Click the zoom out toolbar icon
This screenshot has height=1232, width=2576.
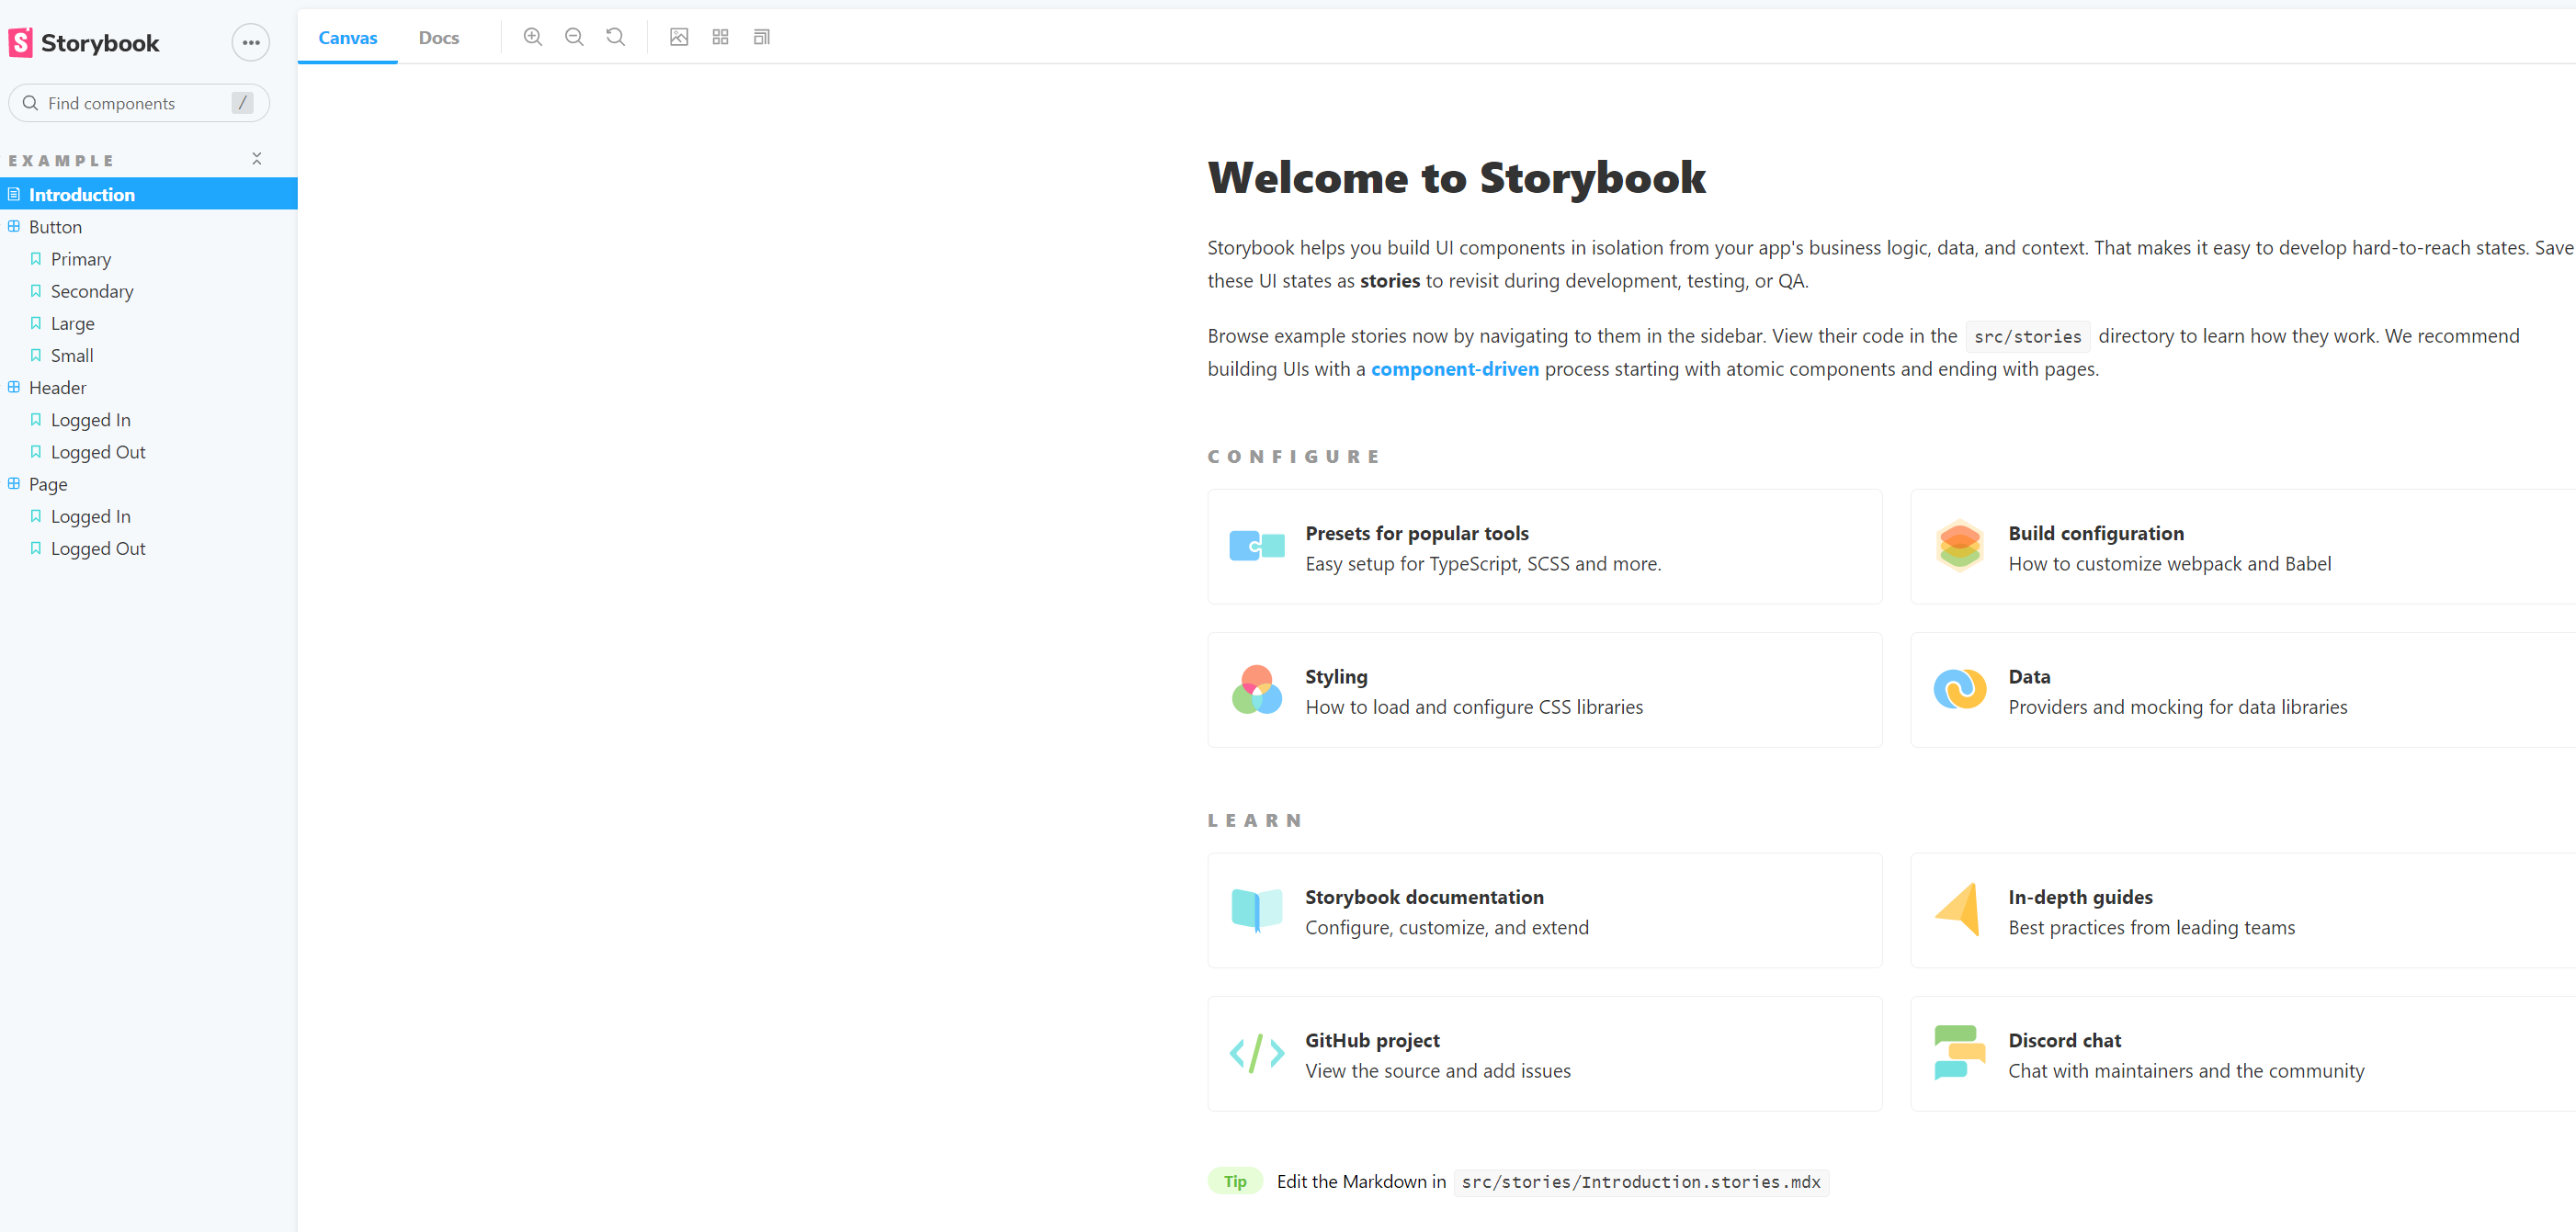(574, 37)
